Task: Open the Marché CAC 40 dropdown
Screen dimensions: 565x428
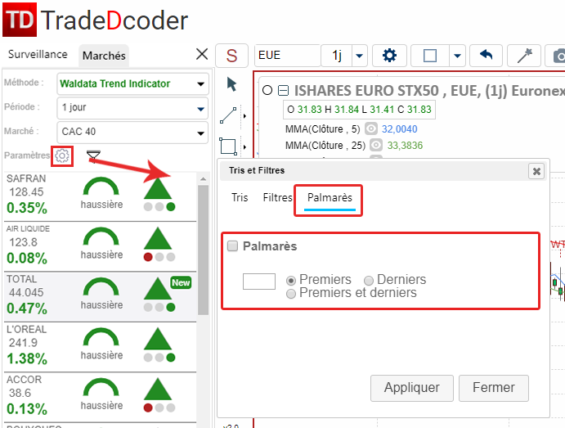Action: [132, 133]
